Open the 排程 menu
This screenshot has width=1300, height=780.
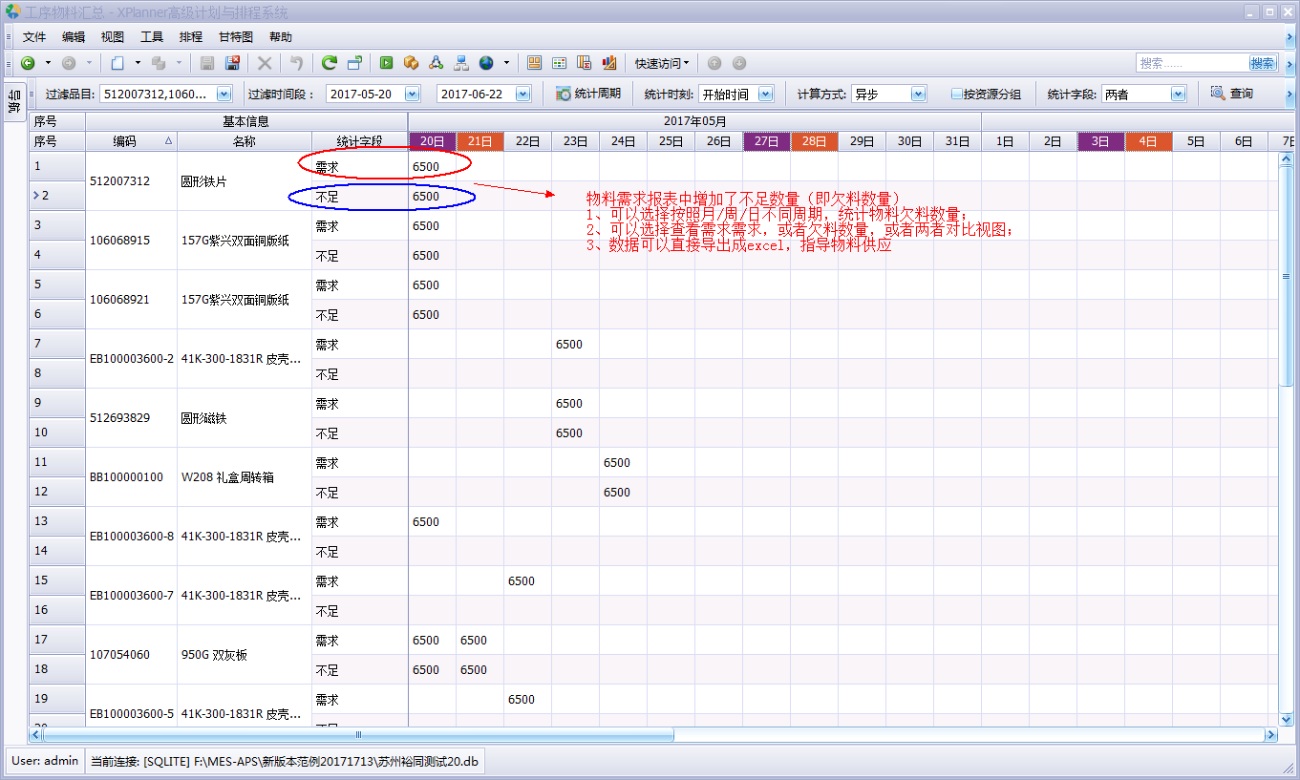point(190,37)
